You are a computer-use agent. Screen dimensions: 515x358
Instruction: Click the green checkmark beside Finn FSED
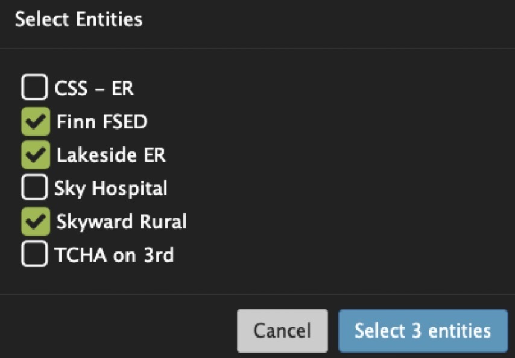pos(35,122)
